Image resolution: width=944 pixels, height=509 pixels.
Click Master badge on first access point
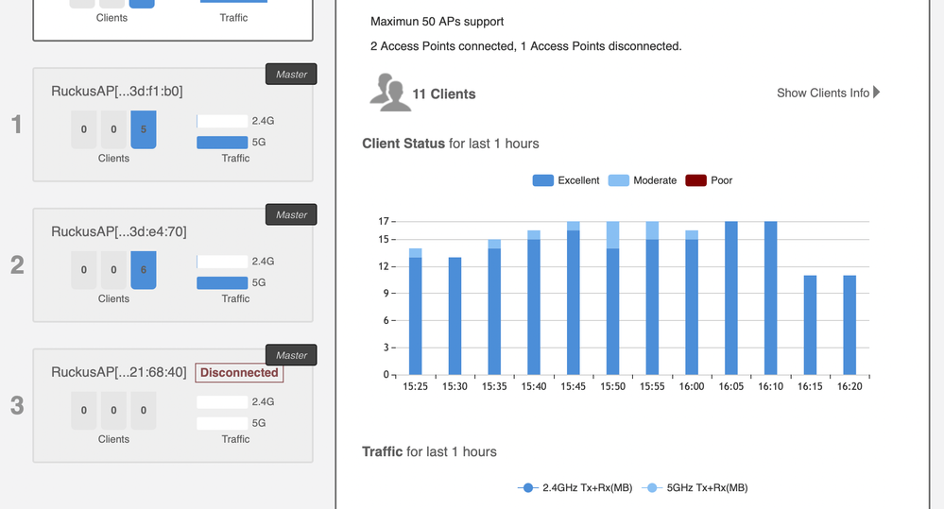(291, 75)
